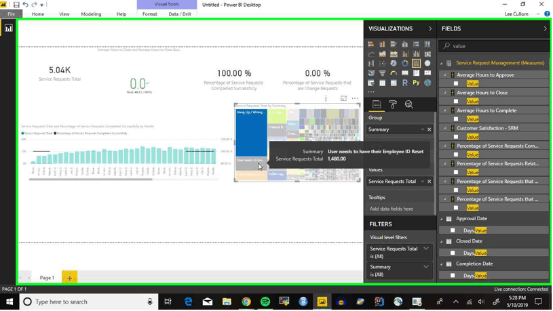553x311 pixels.
Task: Select the Scatter chart visual
Action: point(382,64)
